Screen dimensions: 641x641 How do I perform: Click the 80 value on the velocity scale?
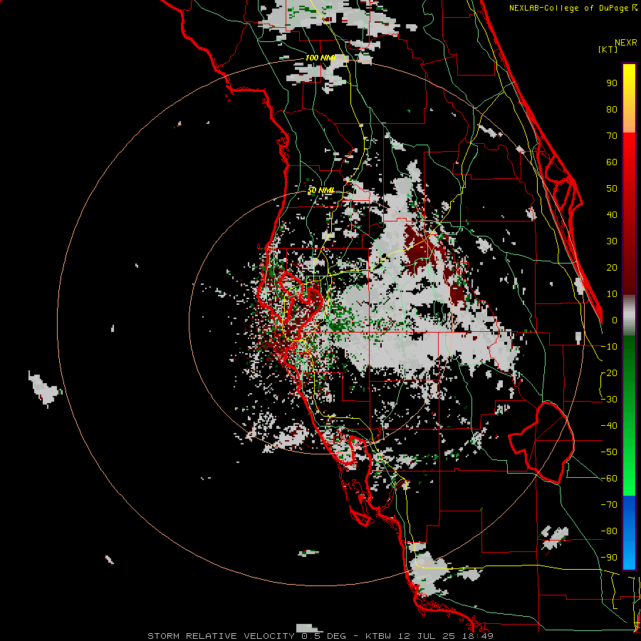click(x=612, y=109)
